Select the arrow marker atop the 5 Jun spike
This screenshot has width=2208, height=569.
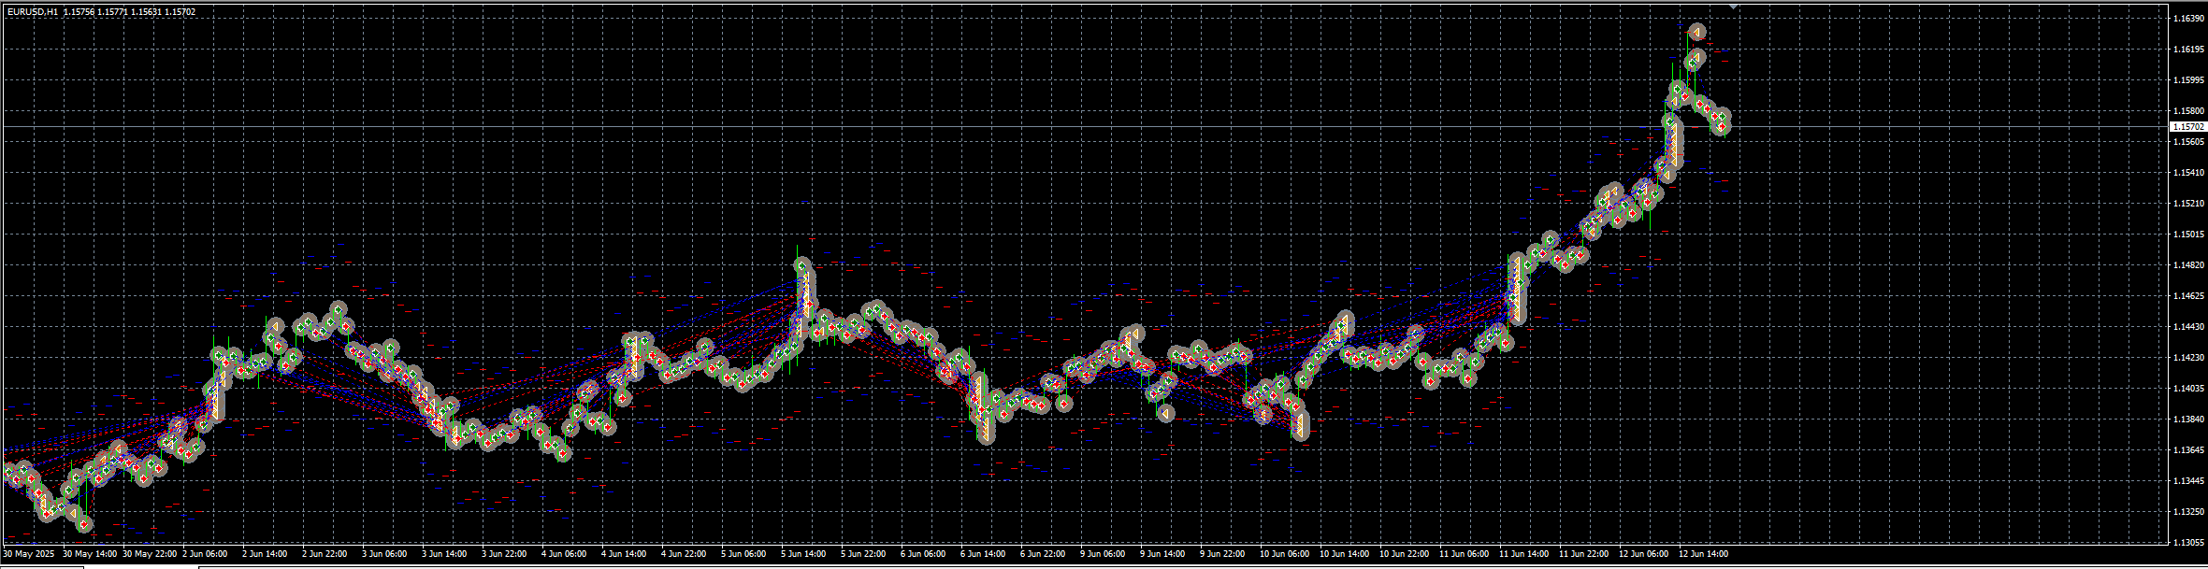[801, 265]
